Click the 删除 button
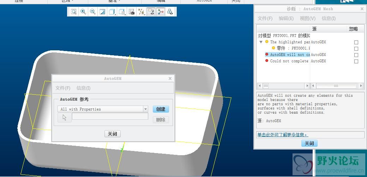 (161, 120)
